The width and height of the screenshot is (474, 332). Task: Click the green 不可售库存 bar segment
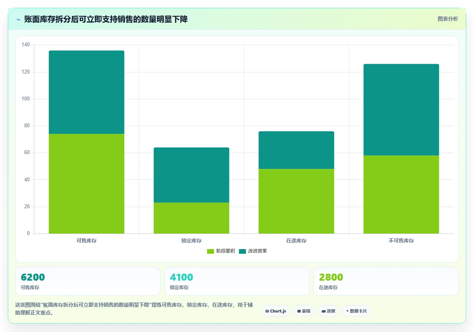[x=401, y=195]
